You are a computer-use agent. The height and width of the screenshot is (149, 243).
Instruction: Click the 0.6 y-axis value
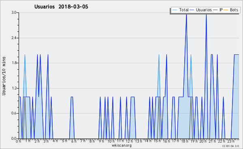click(14, 113)
